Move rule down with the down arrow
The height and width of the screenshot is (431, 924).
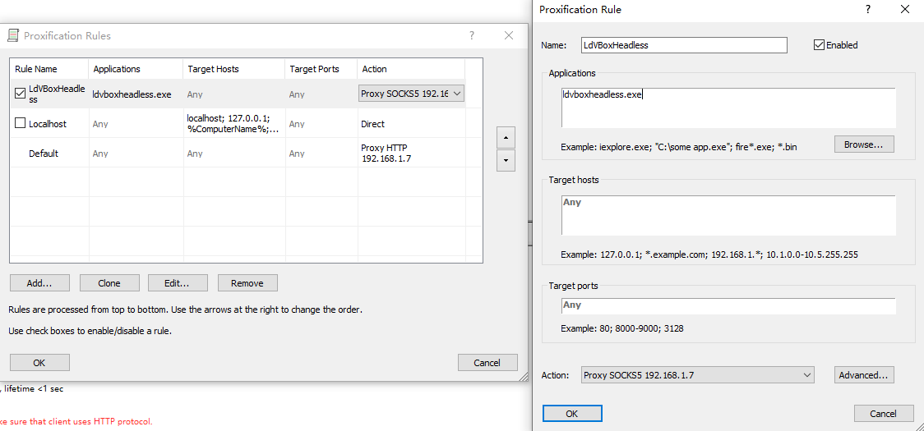click(506, 160)
